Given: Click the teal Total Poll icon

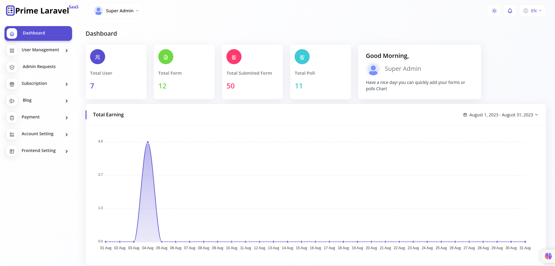Looking at the screenshot, I should pyautogui.click(x=302, y=57).
